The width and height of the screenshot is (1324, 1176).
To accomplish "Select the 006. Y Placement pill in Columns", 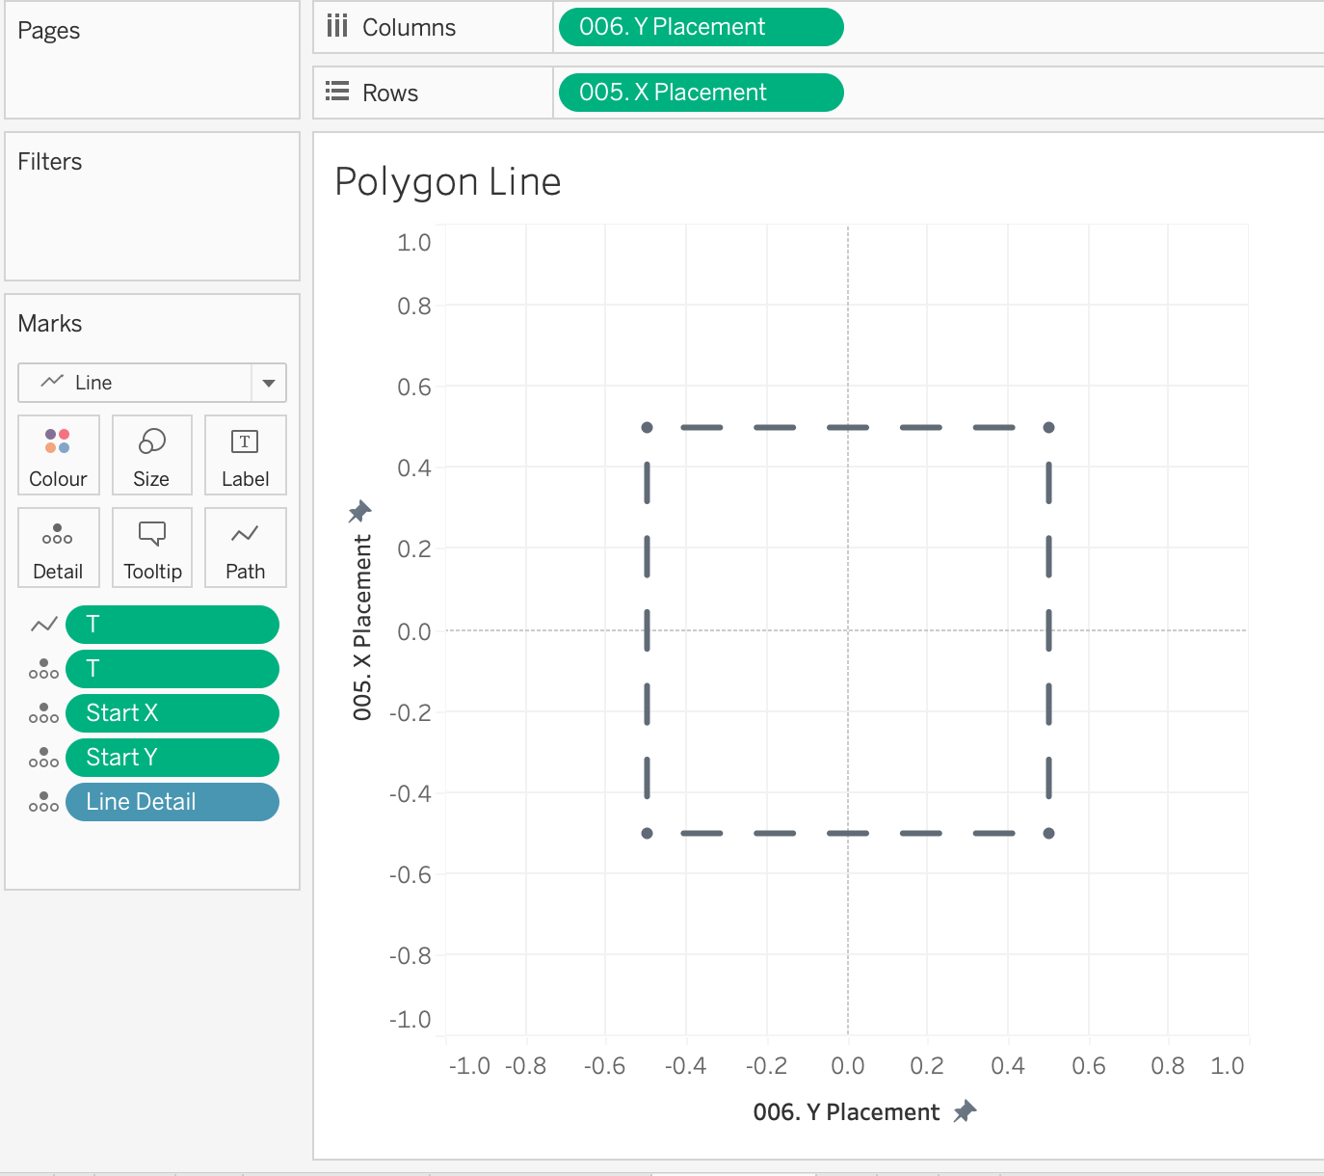I will pyautogui.click(x=700, y=27).
